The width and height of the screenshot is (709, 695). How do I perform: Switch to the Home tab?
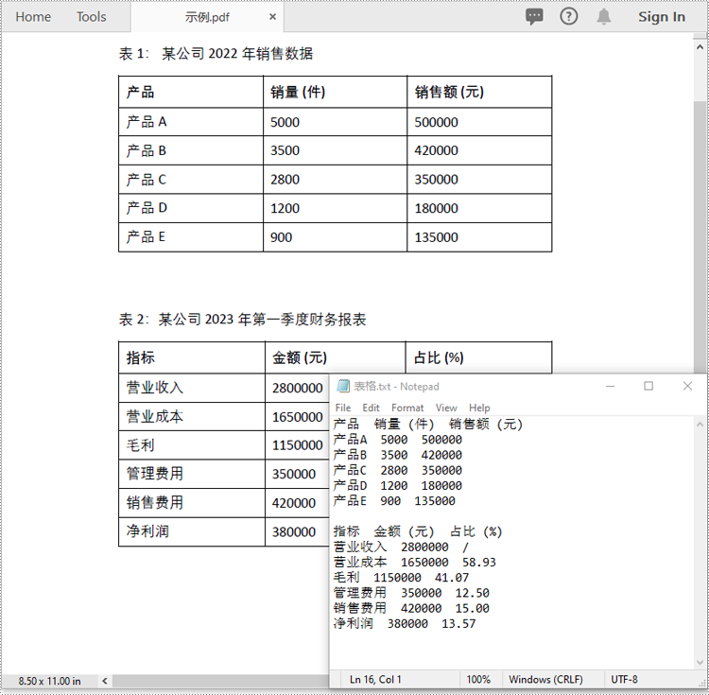33,17
